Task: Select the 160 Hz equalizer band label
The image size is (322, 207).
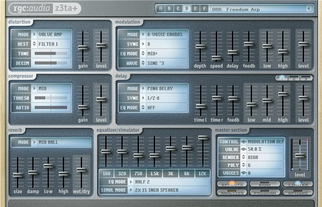Action: [x=106, y=173]
